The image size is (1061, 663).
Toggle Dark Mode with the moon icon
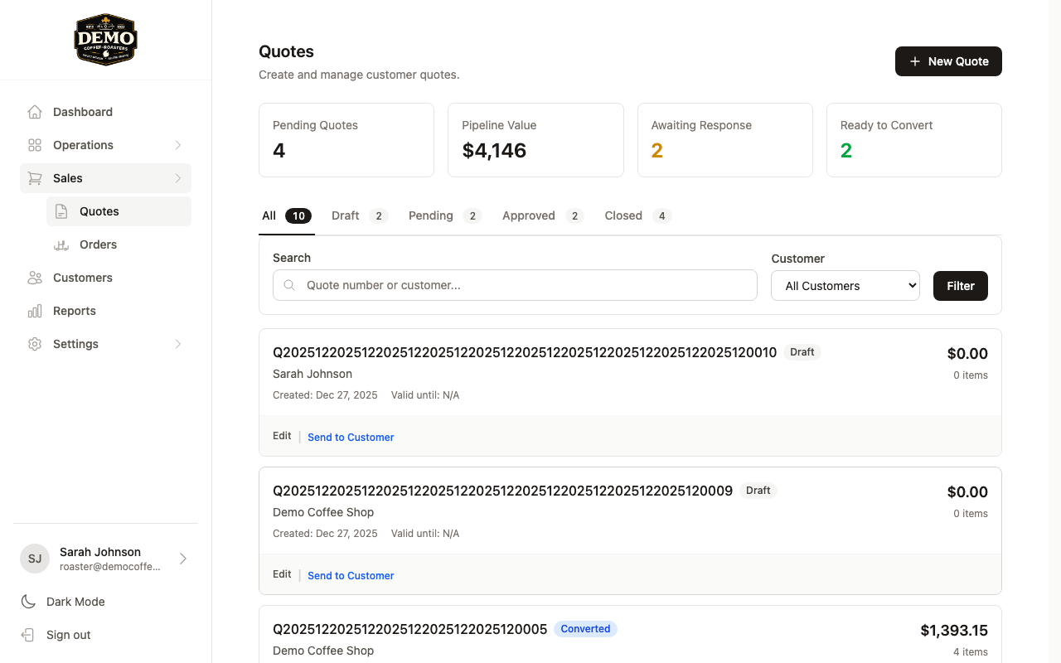(27, 601)
